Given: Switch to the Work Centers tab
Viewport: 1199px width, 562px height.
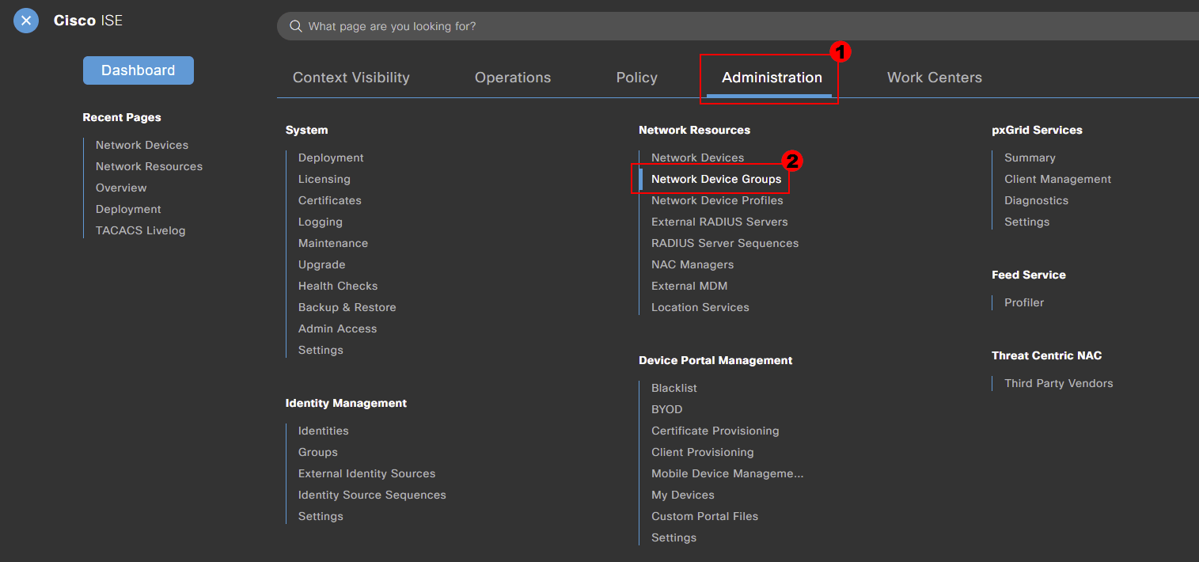Looking at the screenshot, I should pos(934,77).
